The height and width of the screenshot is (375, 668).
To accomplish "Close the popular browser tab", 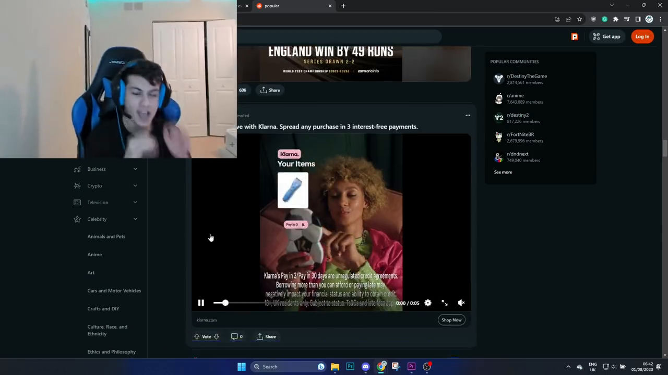I will pyautogui.click(x=330, y=6).
